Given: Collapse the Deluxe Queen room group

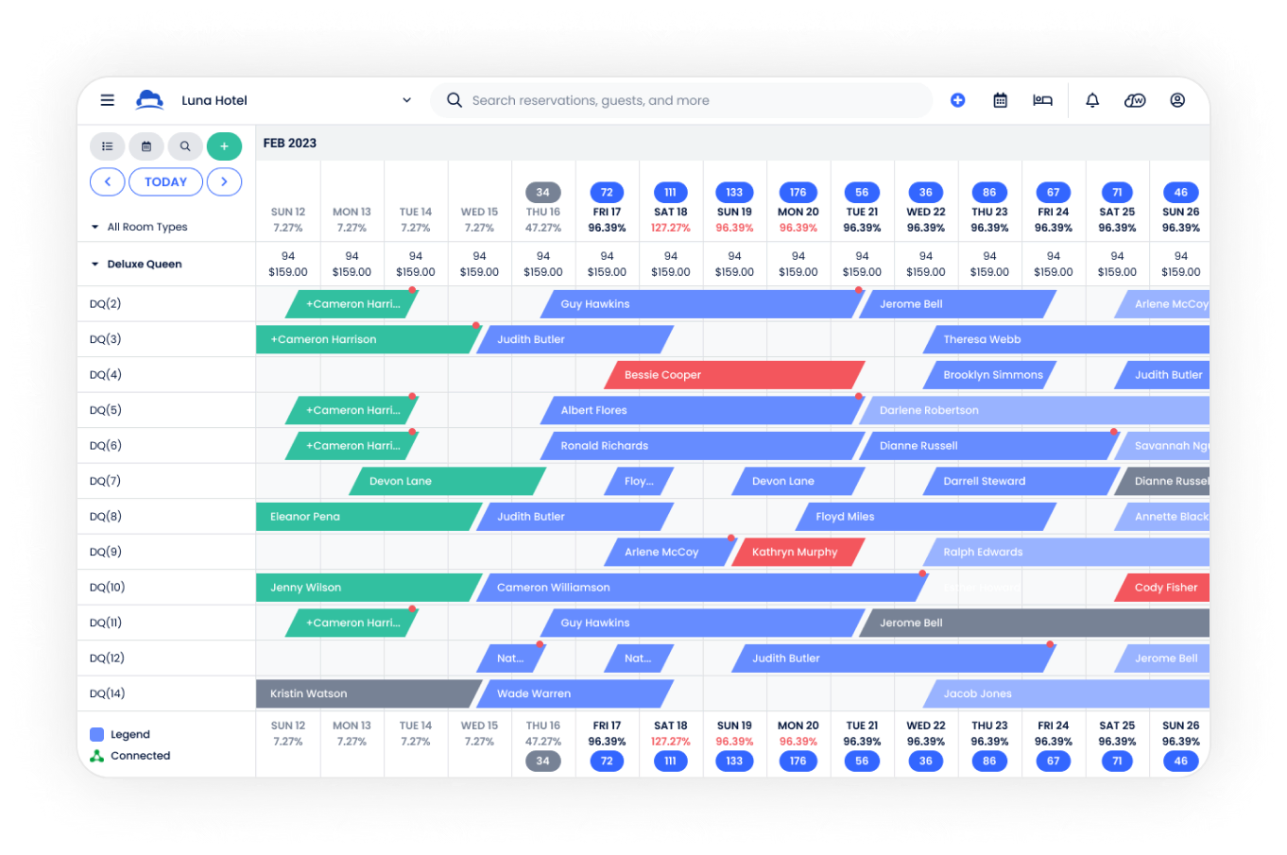Looking at the screenshot, I should click(x=137, y=264).
